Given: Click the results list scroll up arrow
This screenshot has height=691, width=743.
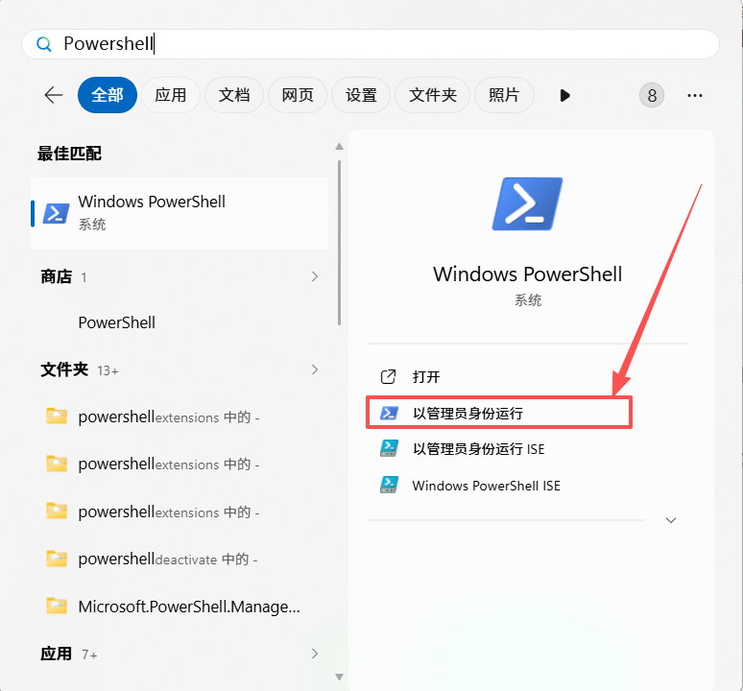Looking at the screenshot, I should tap(339, 146).
